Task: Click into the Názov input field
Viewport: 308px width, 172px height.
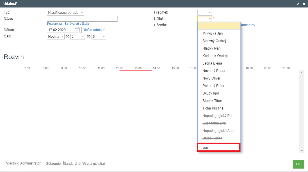Action: click(82, 19)
